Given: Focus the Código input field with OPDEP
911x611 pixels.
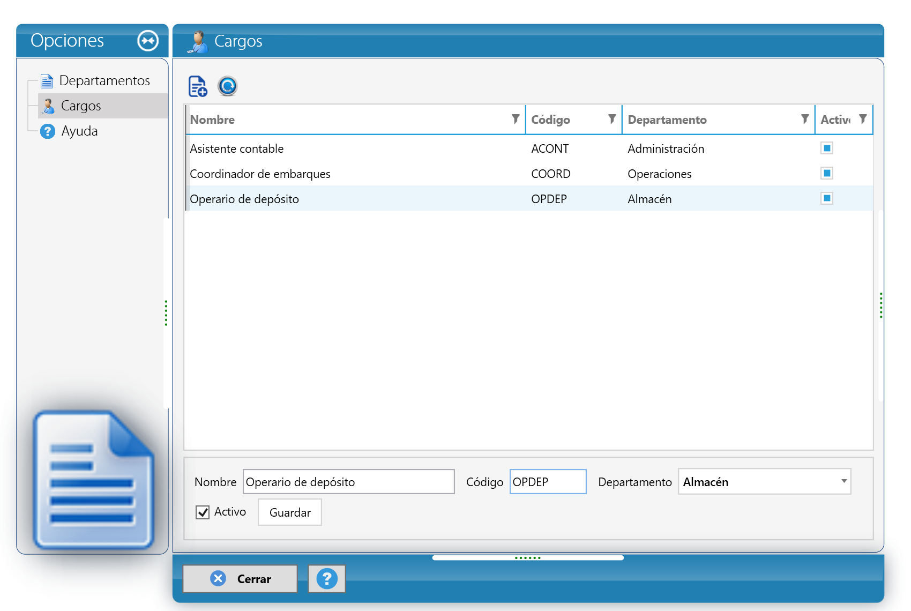Looking at the screenshot, I should (548, 481).
